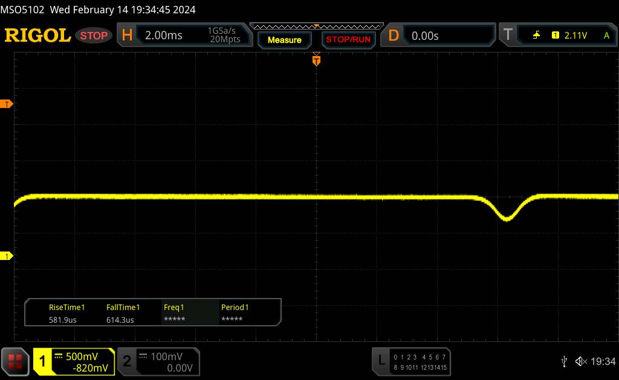Viewport: 619px width, 380px height.
Task: Click the 1GSa/s sample rate readout
Action: (x=221, y=31)
